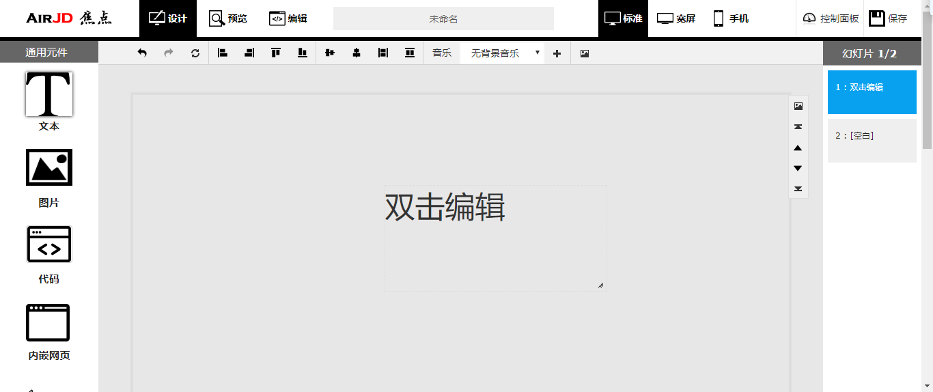
Task: Align selected elements to the right
Action: (x=249, y=53)
